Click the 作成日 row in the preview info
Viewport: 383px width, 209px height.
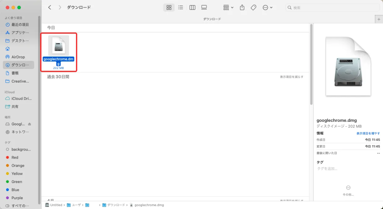point(348,140)
